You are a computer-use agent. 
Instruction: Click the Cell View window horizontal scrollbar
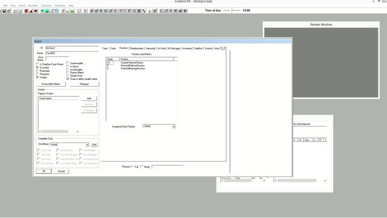301,180
